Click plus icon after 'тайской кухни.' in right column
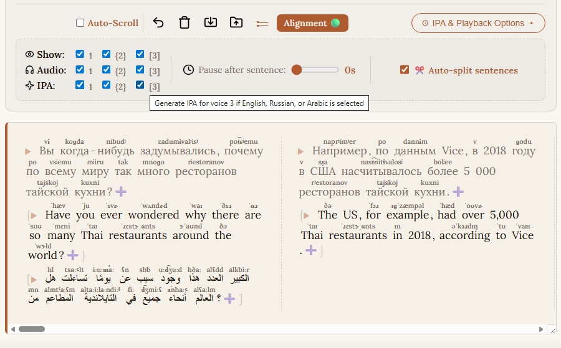 click(458, 192)
